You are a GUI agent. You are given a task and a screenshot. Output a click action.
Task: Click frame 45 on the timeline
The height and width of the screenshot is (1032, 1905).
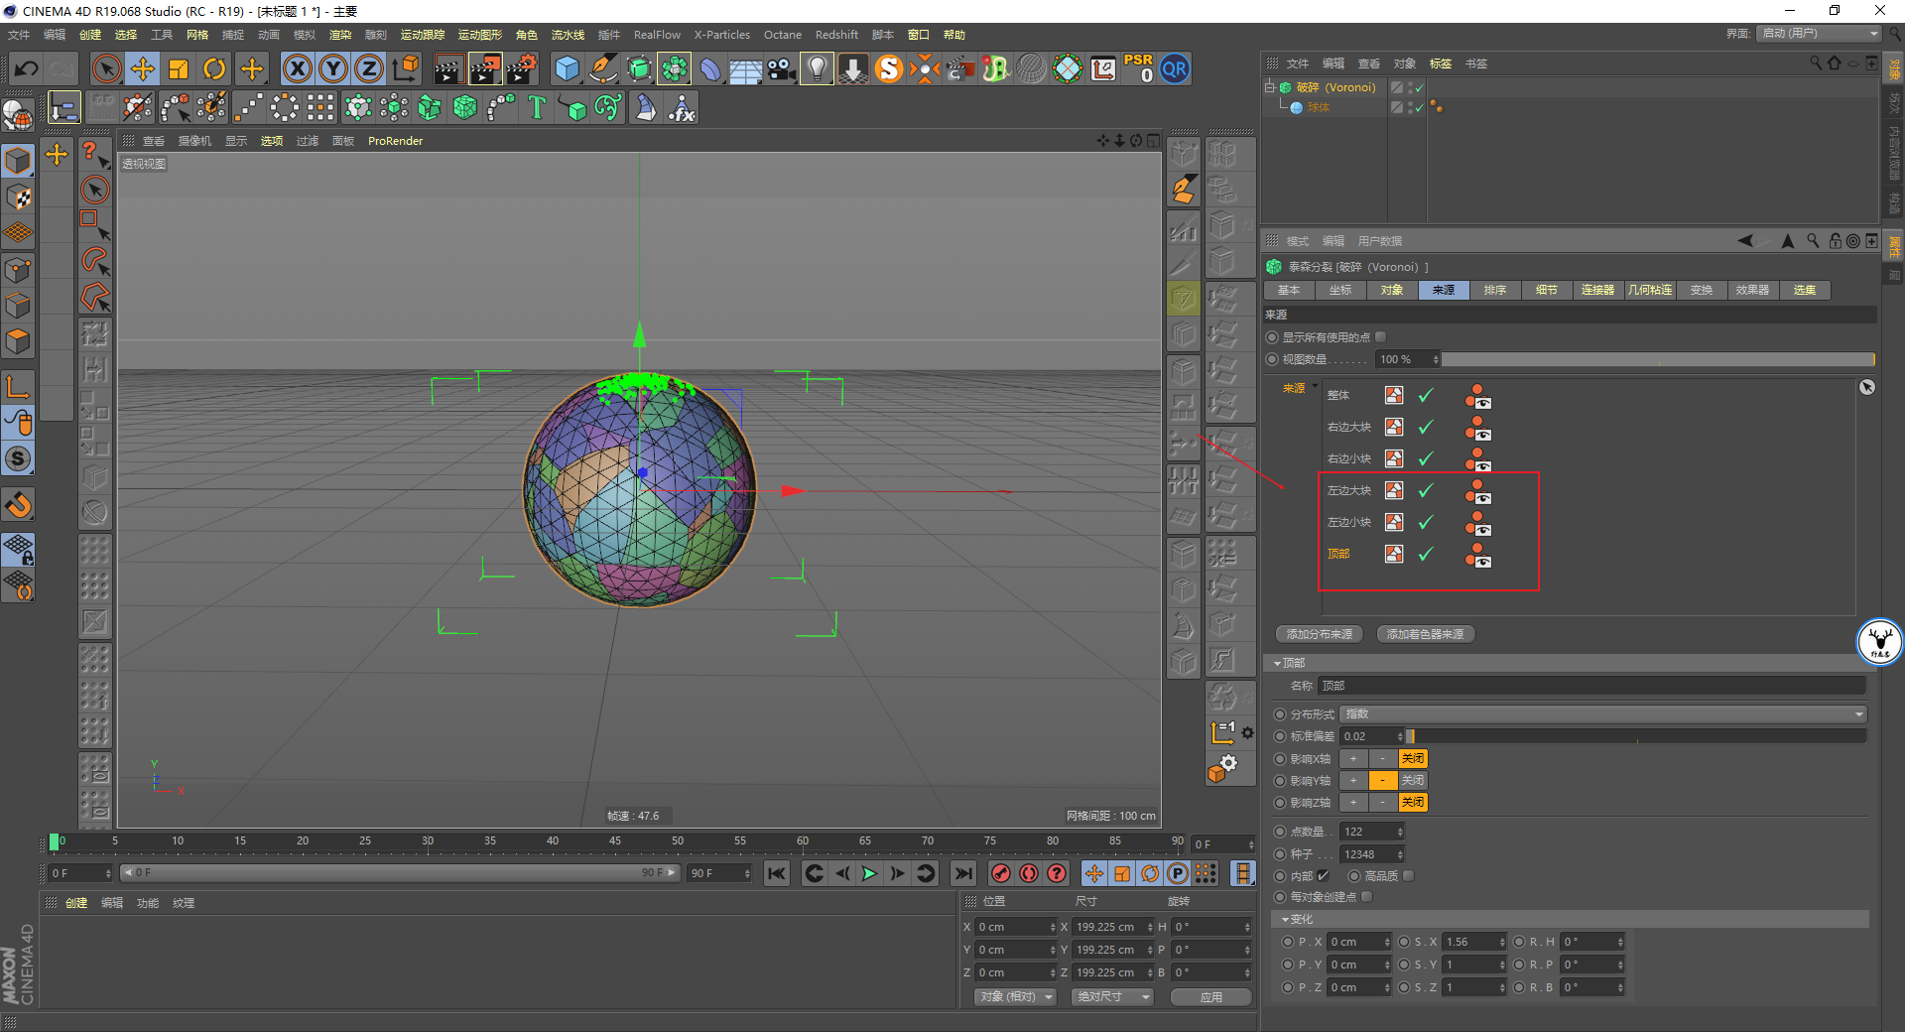click(x=615, y=841)
